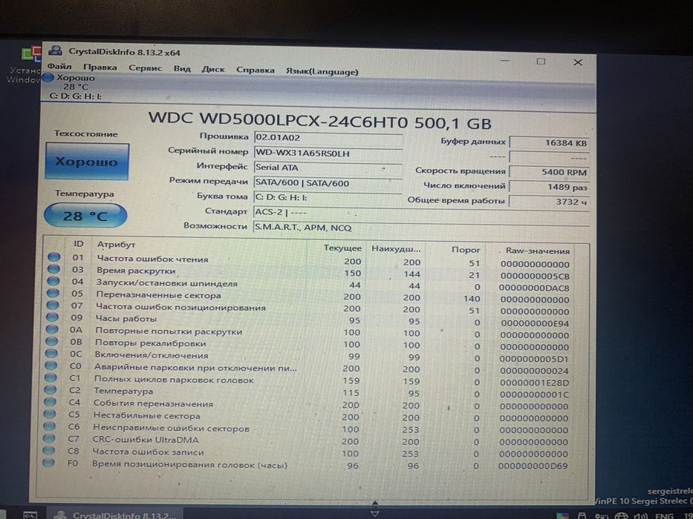Click the status circle for attribute C0

coord(51,366)
